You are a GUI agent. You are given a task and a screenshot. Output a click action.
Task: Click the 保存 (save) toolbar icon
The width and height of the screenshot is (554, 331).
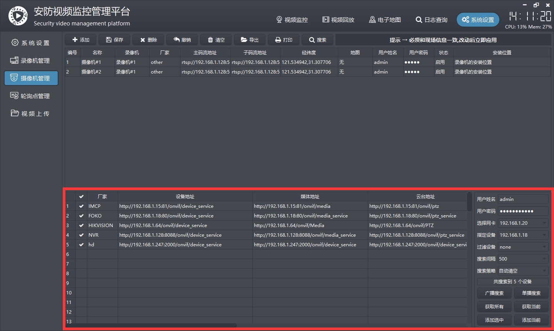click(109, 40)
